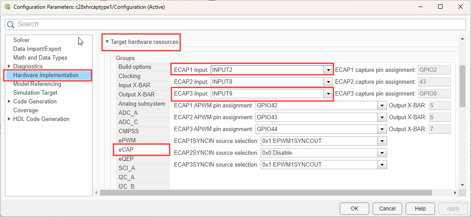
Task: Click the OK button
Action: 354,208
